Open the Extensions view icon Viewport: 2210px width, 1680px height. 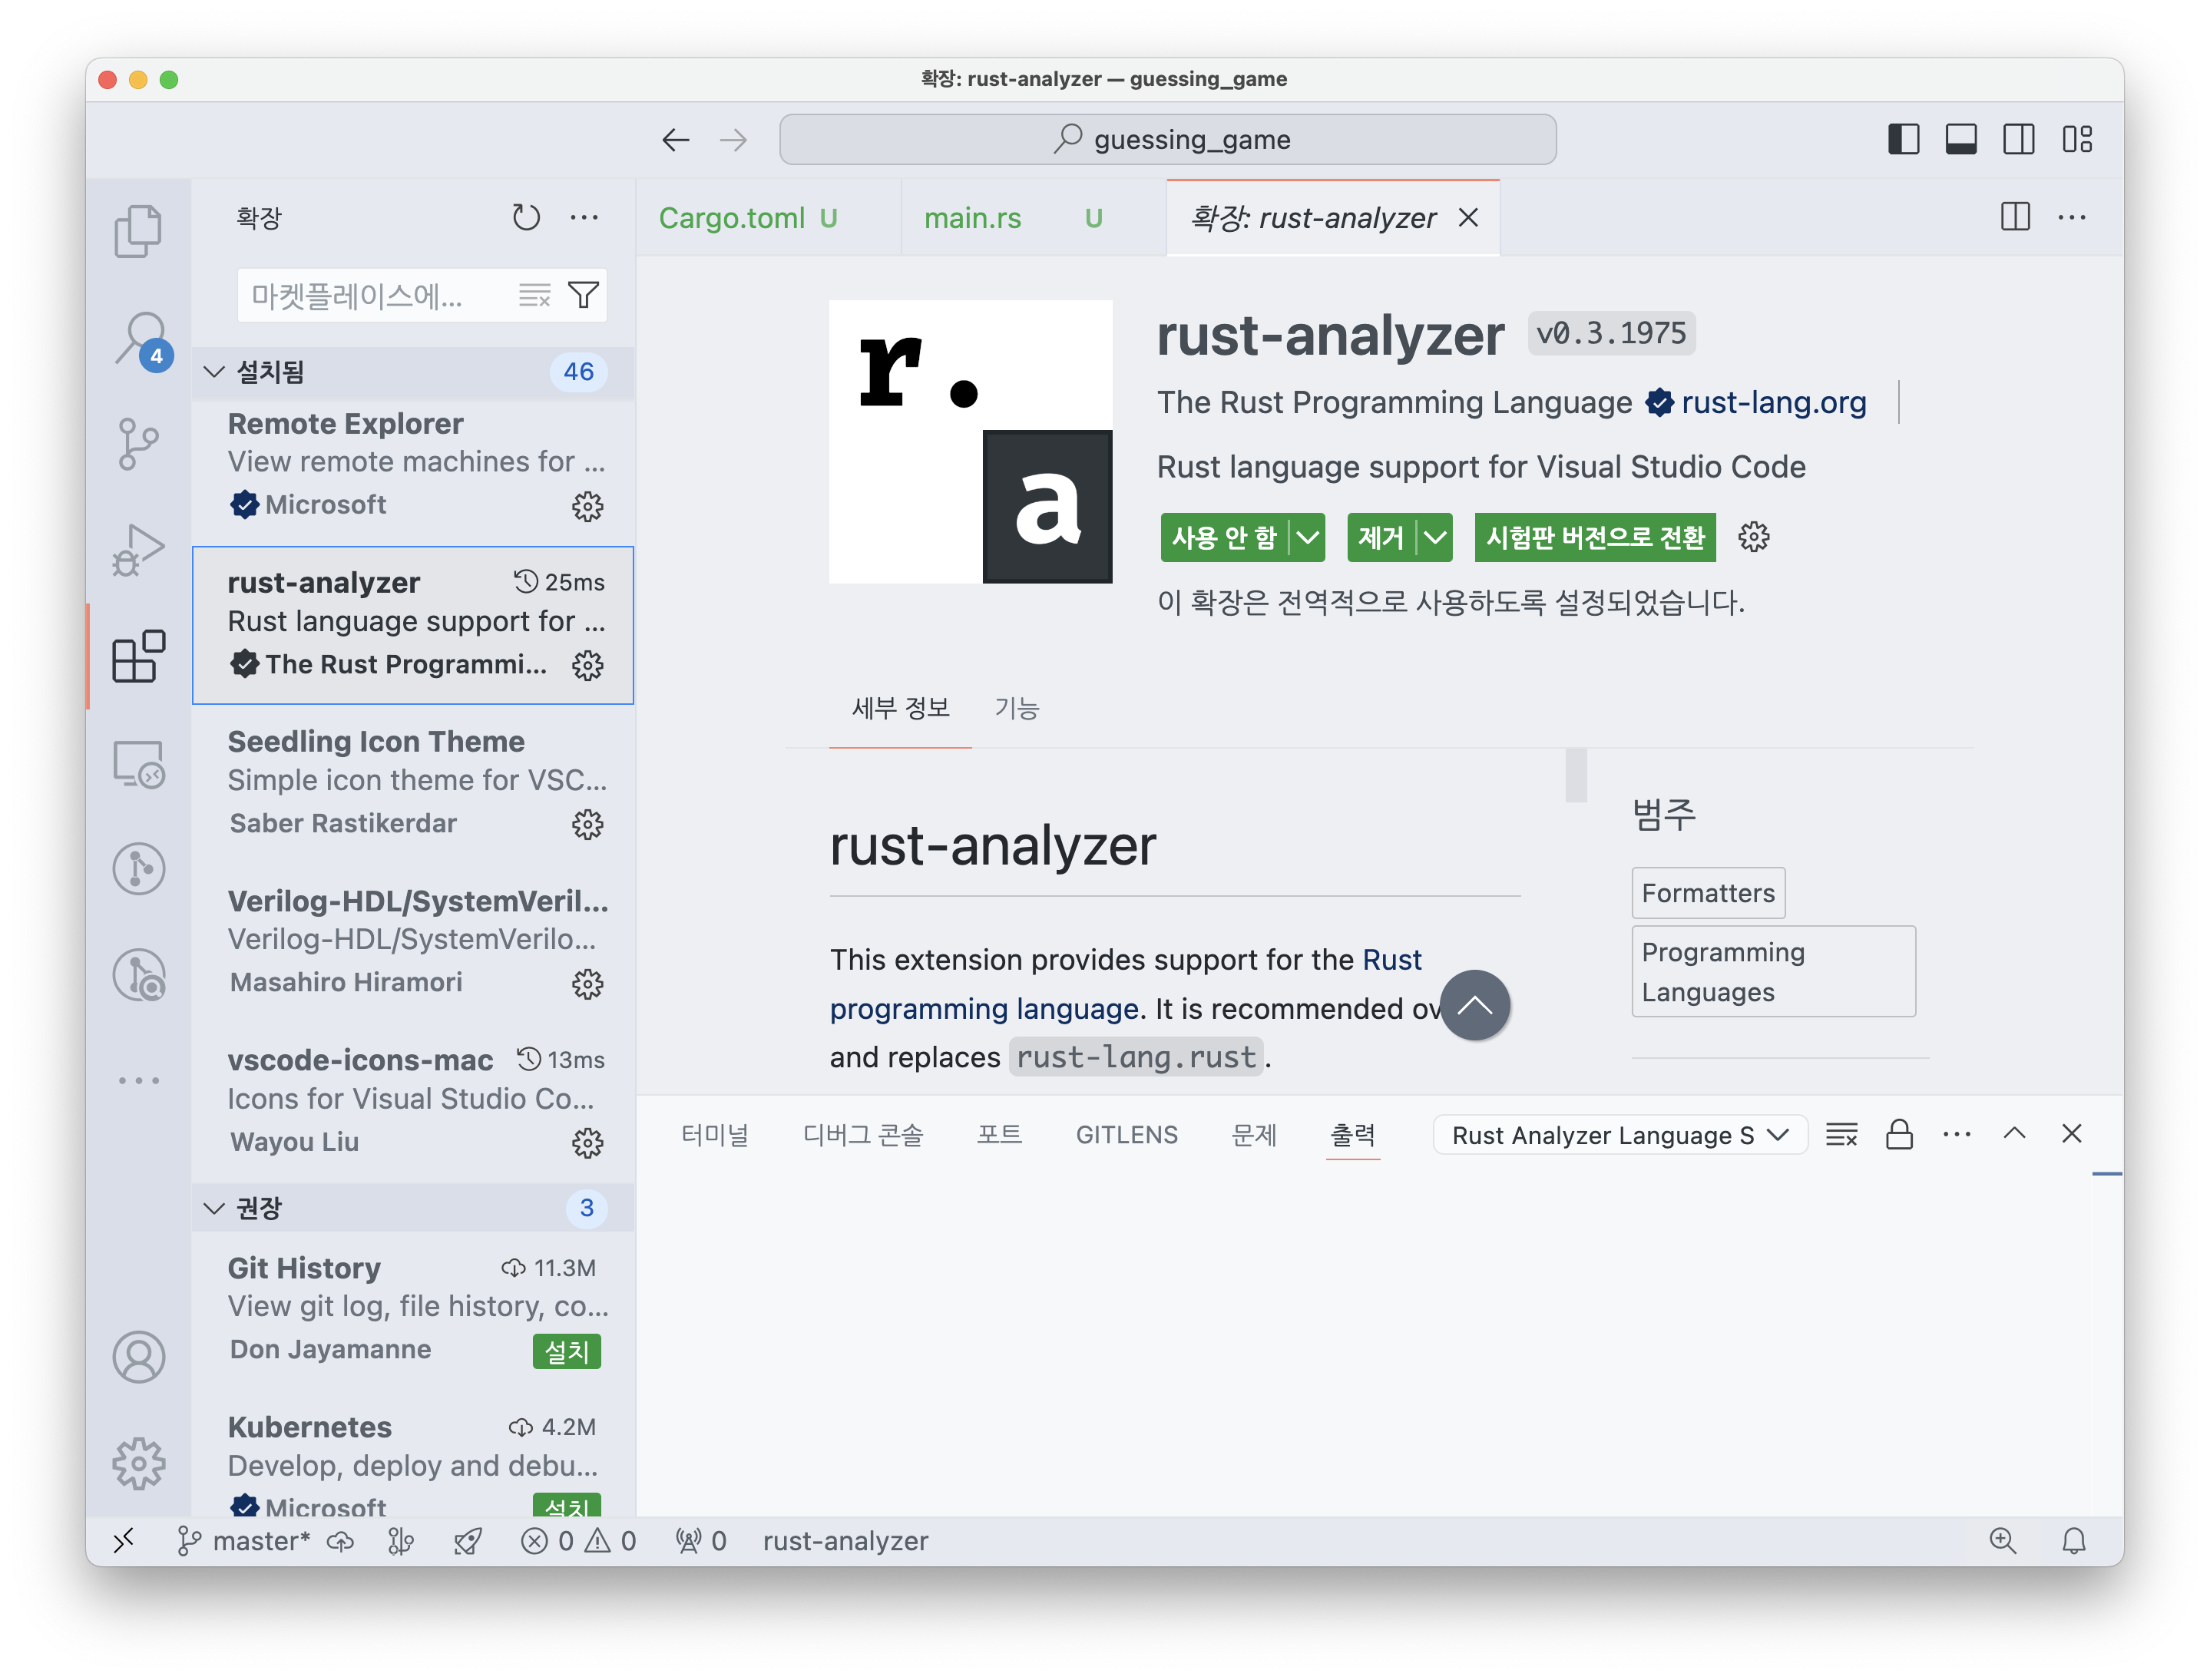(x=138, y=656)
